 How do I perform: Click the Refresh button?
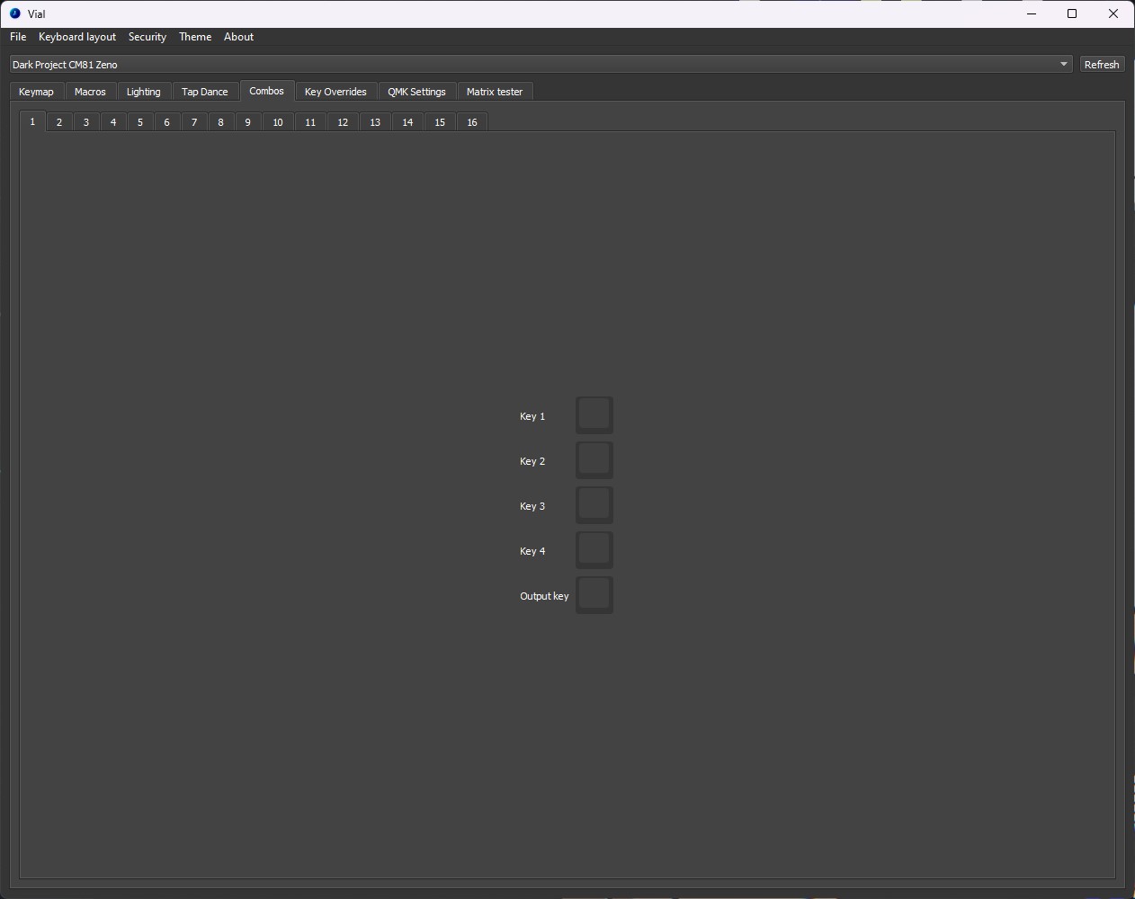(x=1102, y=65)
